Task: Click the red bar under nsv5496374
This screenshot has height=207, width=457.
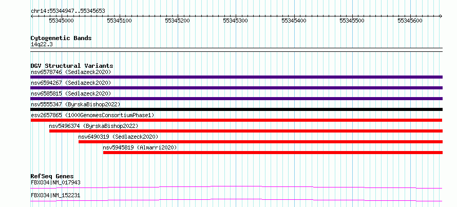Action: point(246,131)
